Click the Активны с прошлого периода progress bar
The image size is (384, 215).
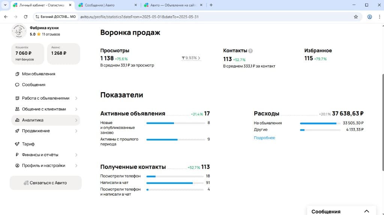(175, 139)
